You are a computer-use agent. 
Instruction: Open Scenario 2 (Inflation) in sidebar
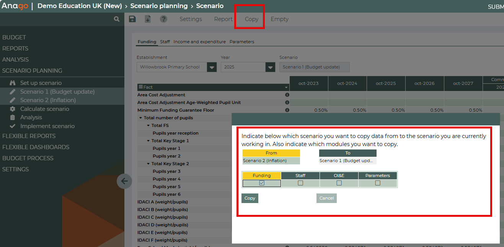pyautogui.click(x=48, y=100)
